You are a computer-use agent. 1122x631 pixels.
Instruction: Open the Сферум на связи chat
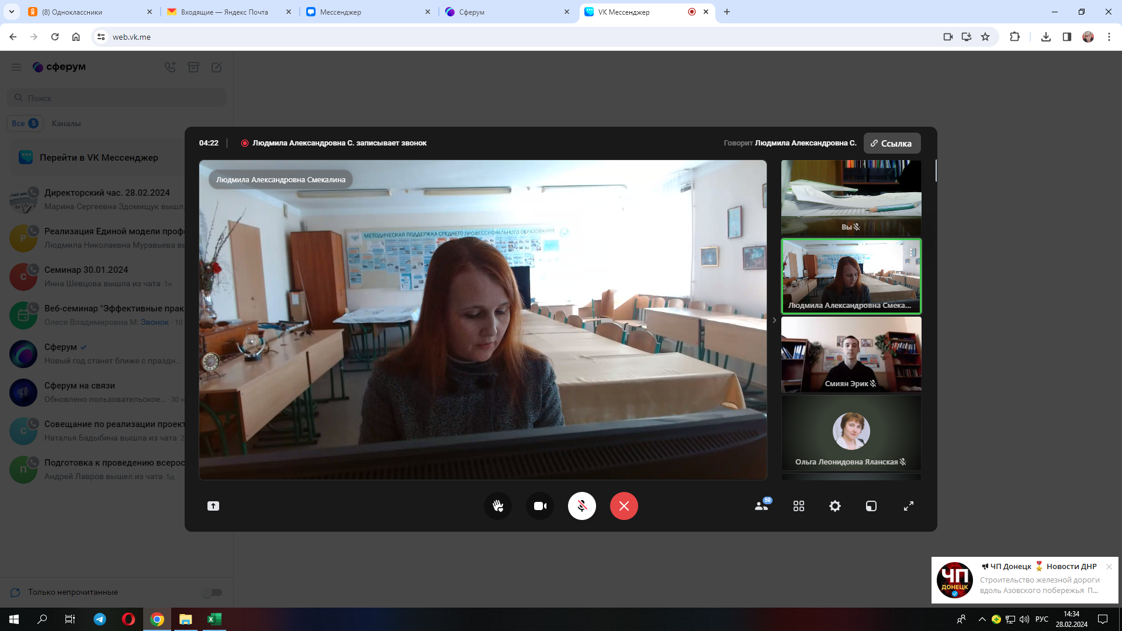97,392
